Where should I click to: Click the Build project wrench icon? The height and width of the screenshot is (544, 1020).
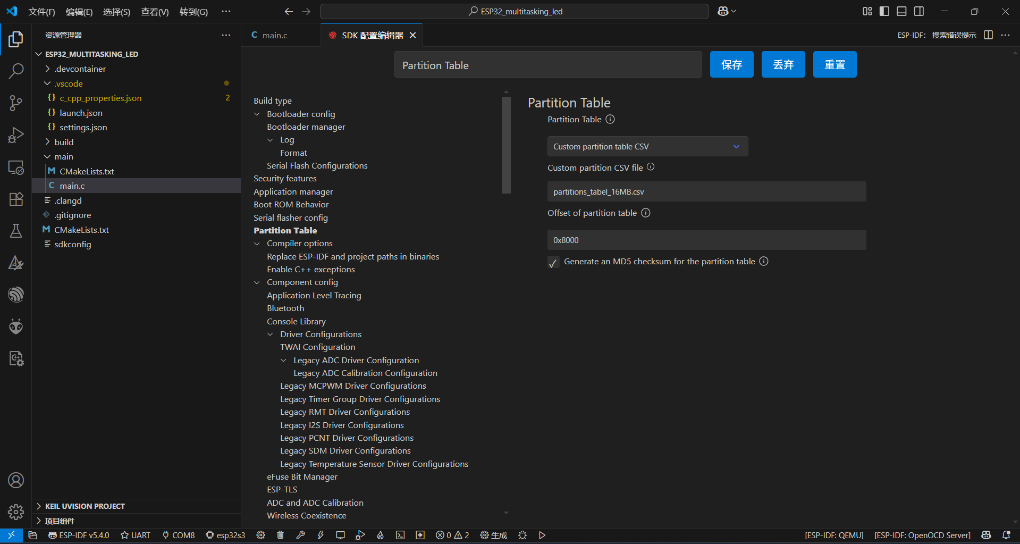coord(301,535)
